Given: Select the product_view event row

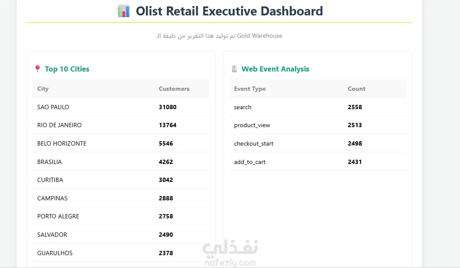Looking at the screenshot, I should point(318,125).
